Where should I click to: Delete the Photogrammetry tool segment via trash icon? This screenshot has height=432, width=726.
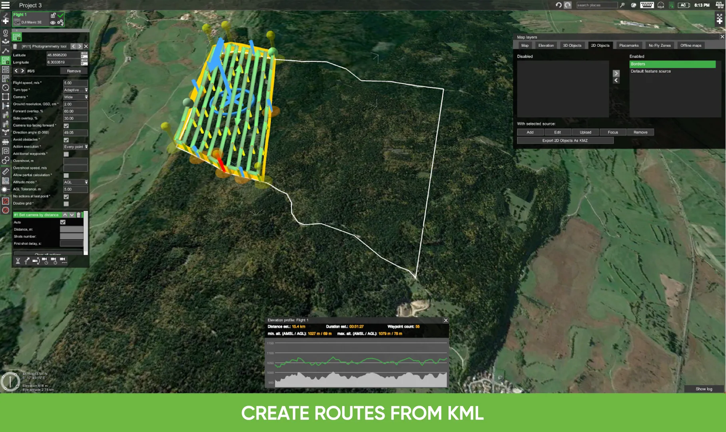(15, 46)
